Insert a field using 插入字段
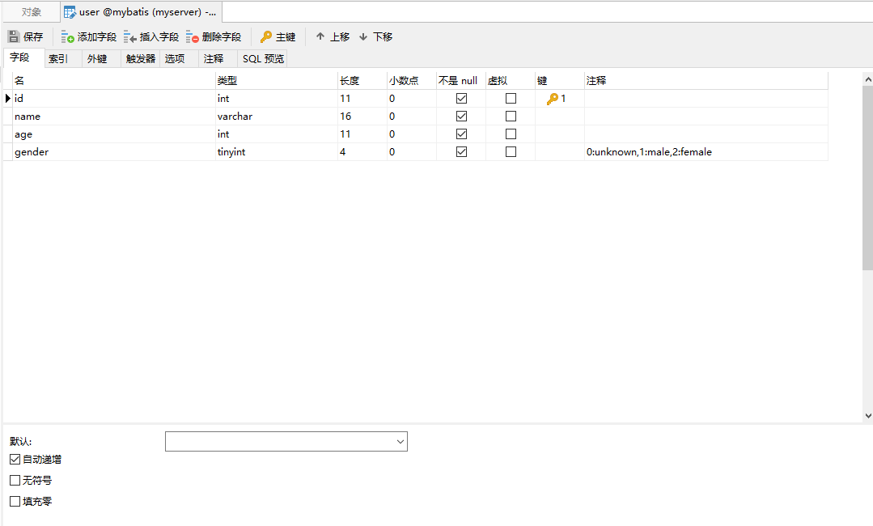 [151, 36]
